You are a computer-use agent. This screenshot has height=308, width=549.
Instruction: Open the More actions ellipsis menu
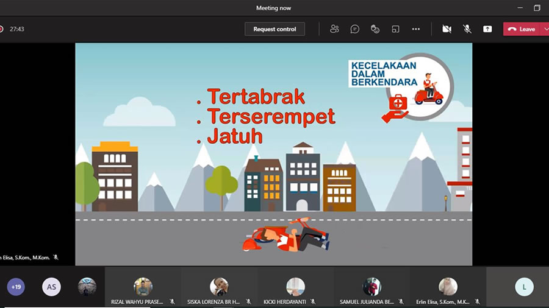click(416, 29)
